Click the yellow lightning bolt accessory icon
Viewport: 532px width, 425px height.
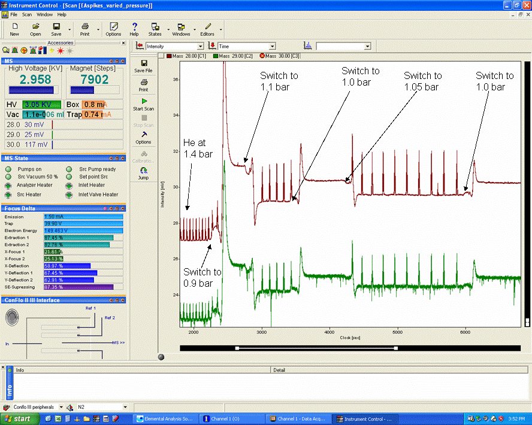[x=52, y=50]
